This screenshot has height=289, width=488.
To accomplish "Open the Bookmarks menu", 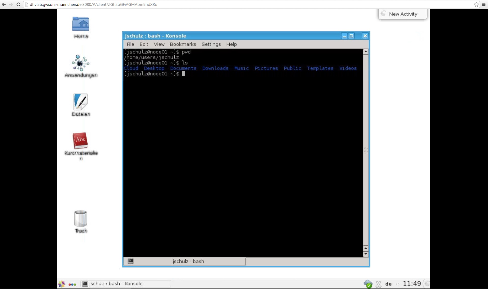I will pyautogui.click(x=183, y=44).
